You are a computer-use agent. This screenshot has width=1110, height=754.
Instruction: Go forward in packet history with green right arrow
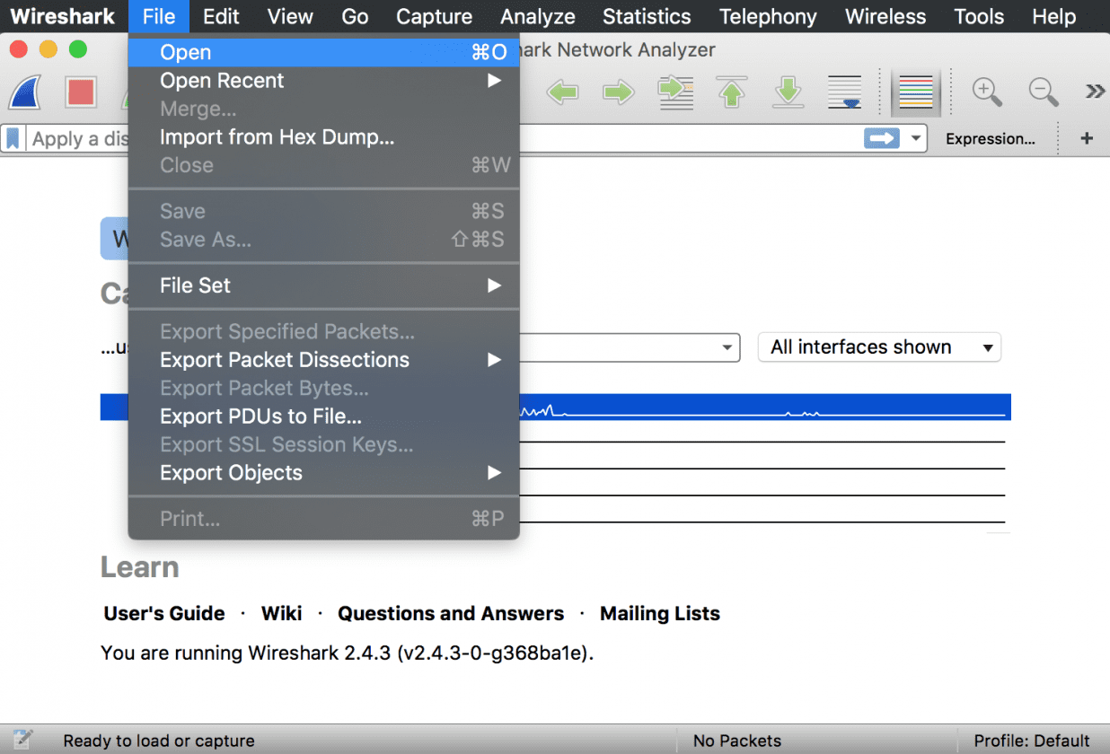click(619, 92)
